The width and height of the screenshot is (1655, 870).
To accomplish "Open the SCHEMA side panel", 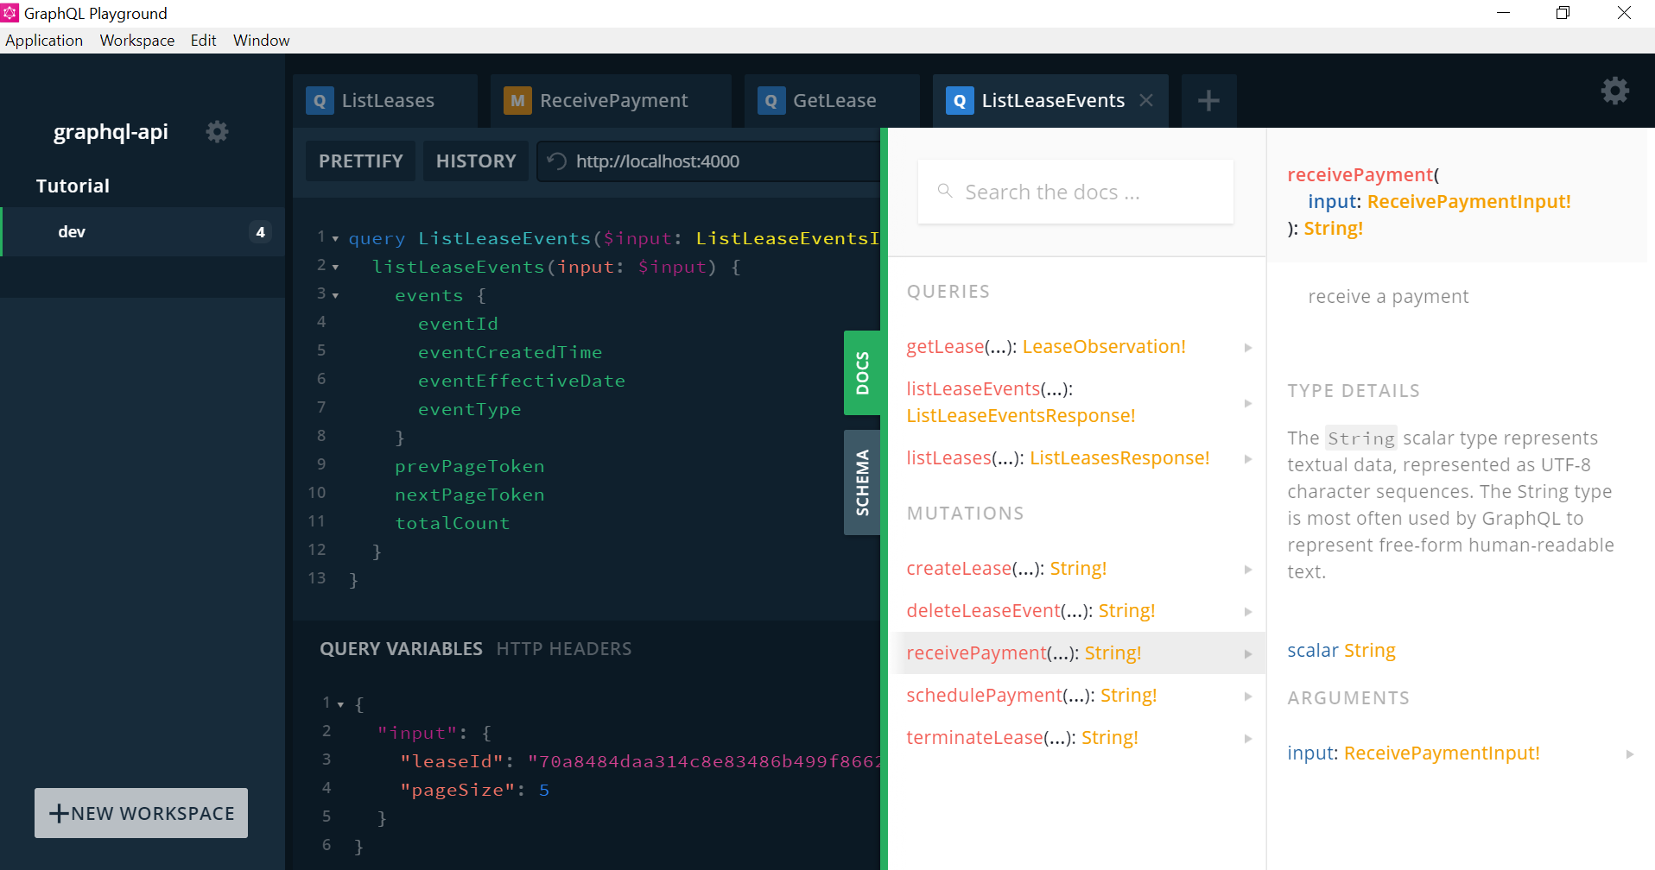I will 862,482.
